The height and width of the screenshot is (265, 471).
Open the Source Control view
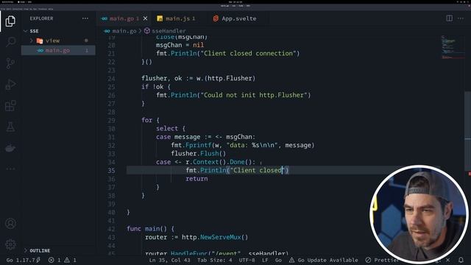pyautogui.click(x=10, y=63)
